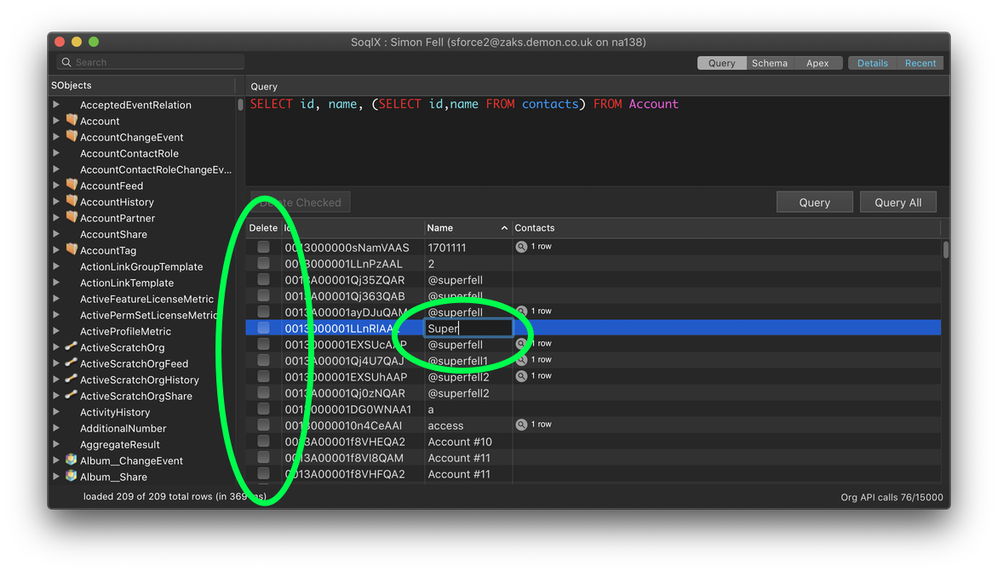Viewport: 998px width, 572px height.
Task: Select the AccountContactRoleChangeEv... item
Action: pyautogui.click(x=156, y=169)
